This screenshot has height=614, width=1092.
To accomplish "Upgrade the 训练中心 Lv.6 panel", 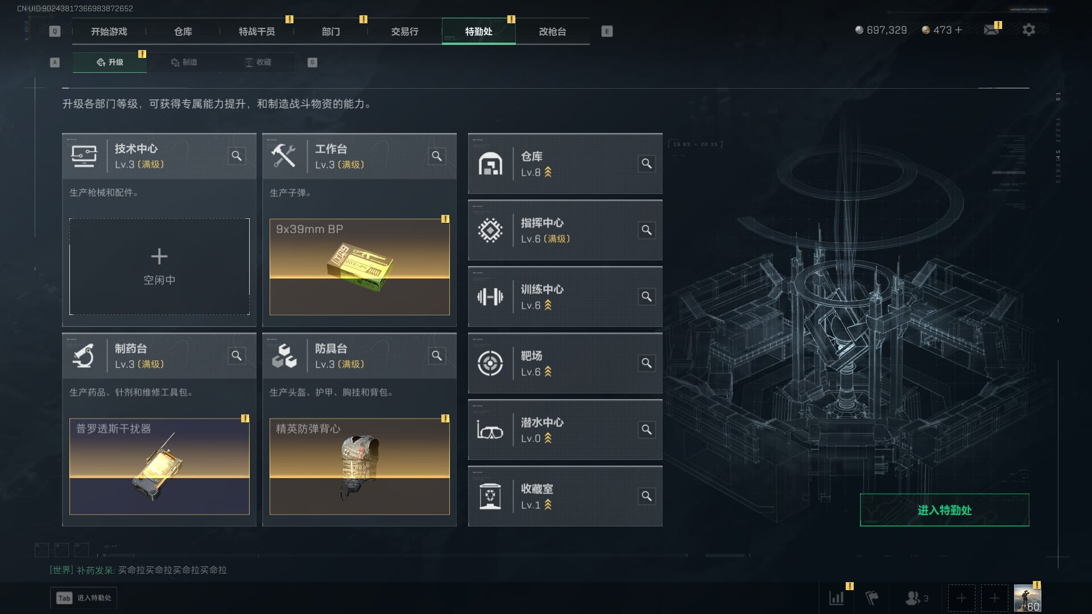I will (565, 297).
